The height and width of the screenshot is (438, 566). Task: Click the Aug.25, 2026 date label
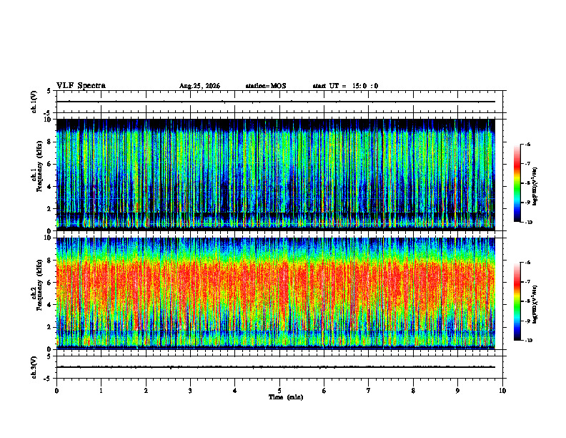(x=199, y=86)
